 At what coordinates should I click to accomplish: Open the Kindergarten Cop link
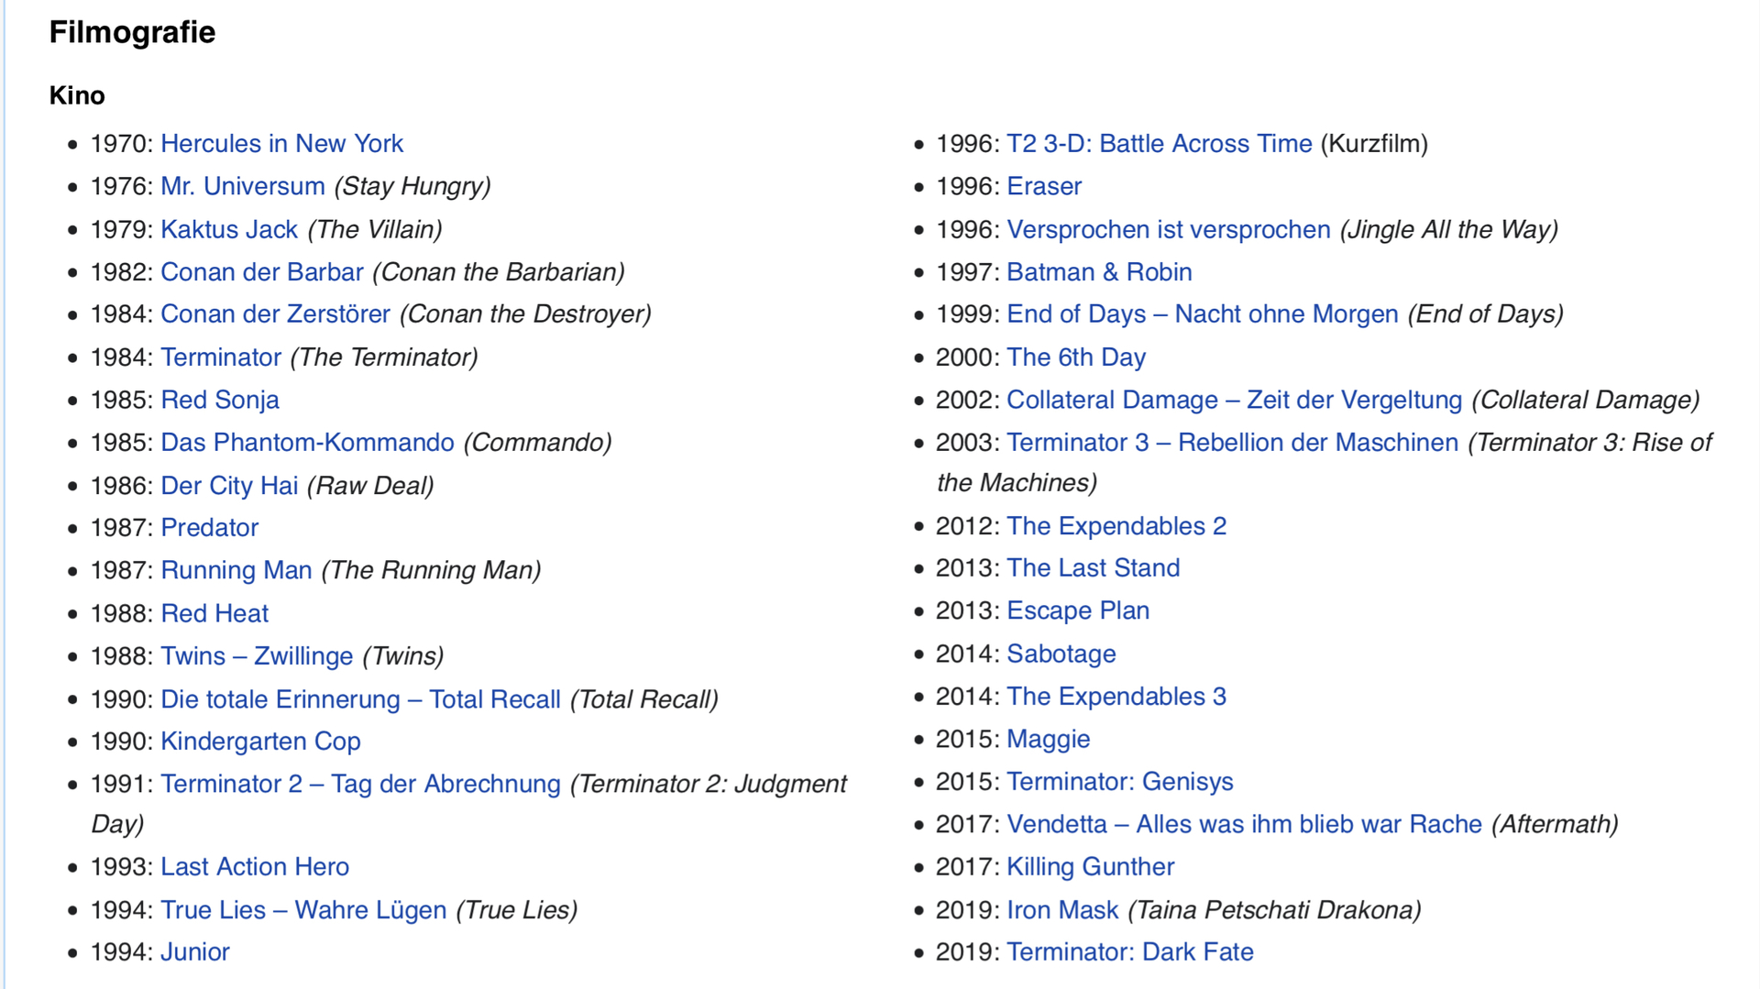(x=260, y=742)
